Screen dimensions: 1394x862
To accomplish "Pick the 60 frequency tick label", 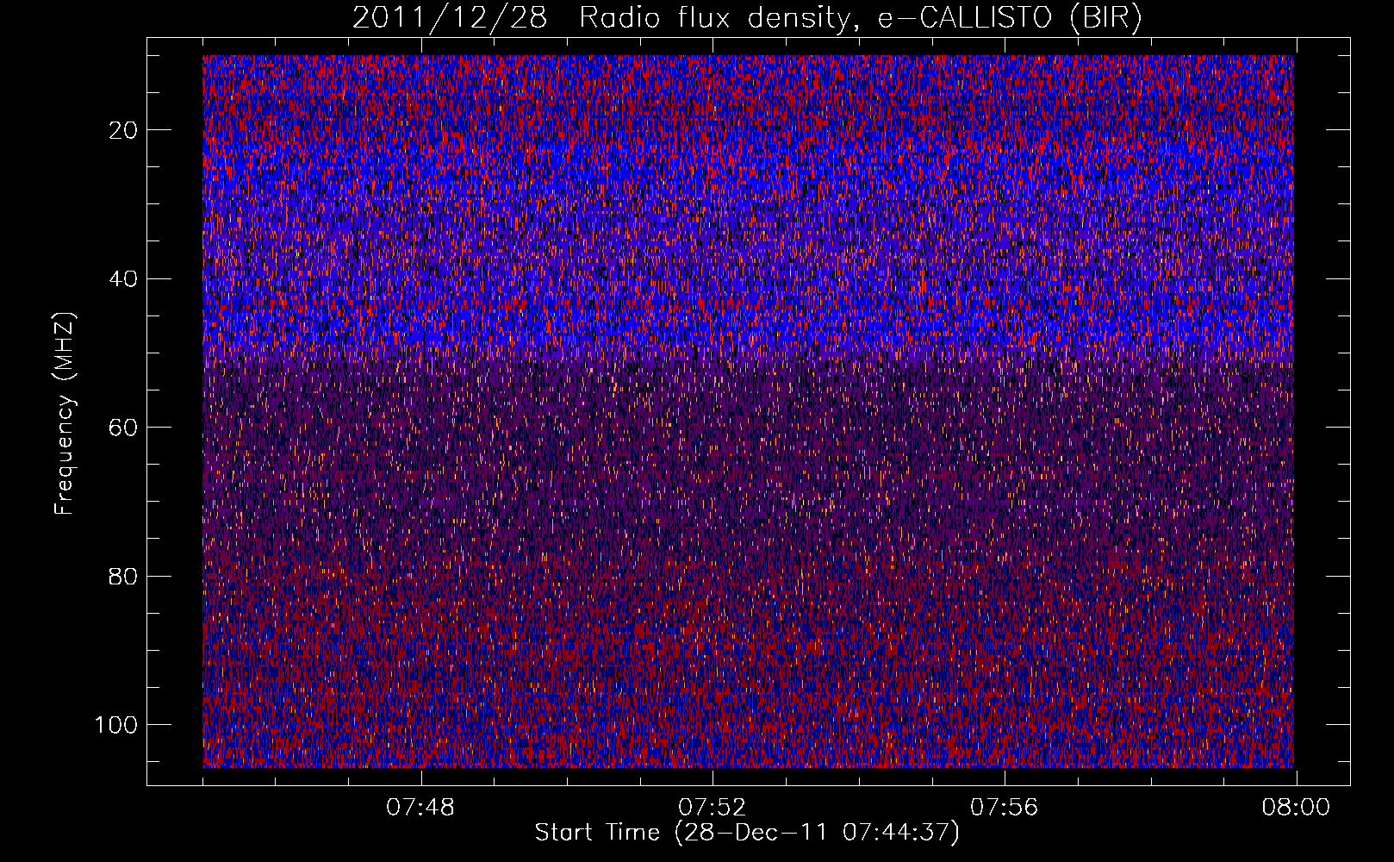I will (x=123, y=428).
